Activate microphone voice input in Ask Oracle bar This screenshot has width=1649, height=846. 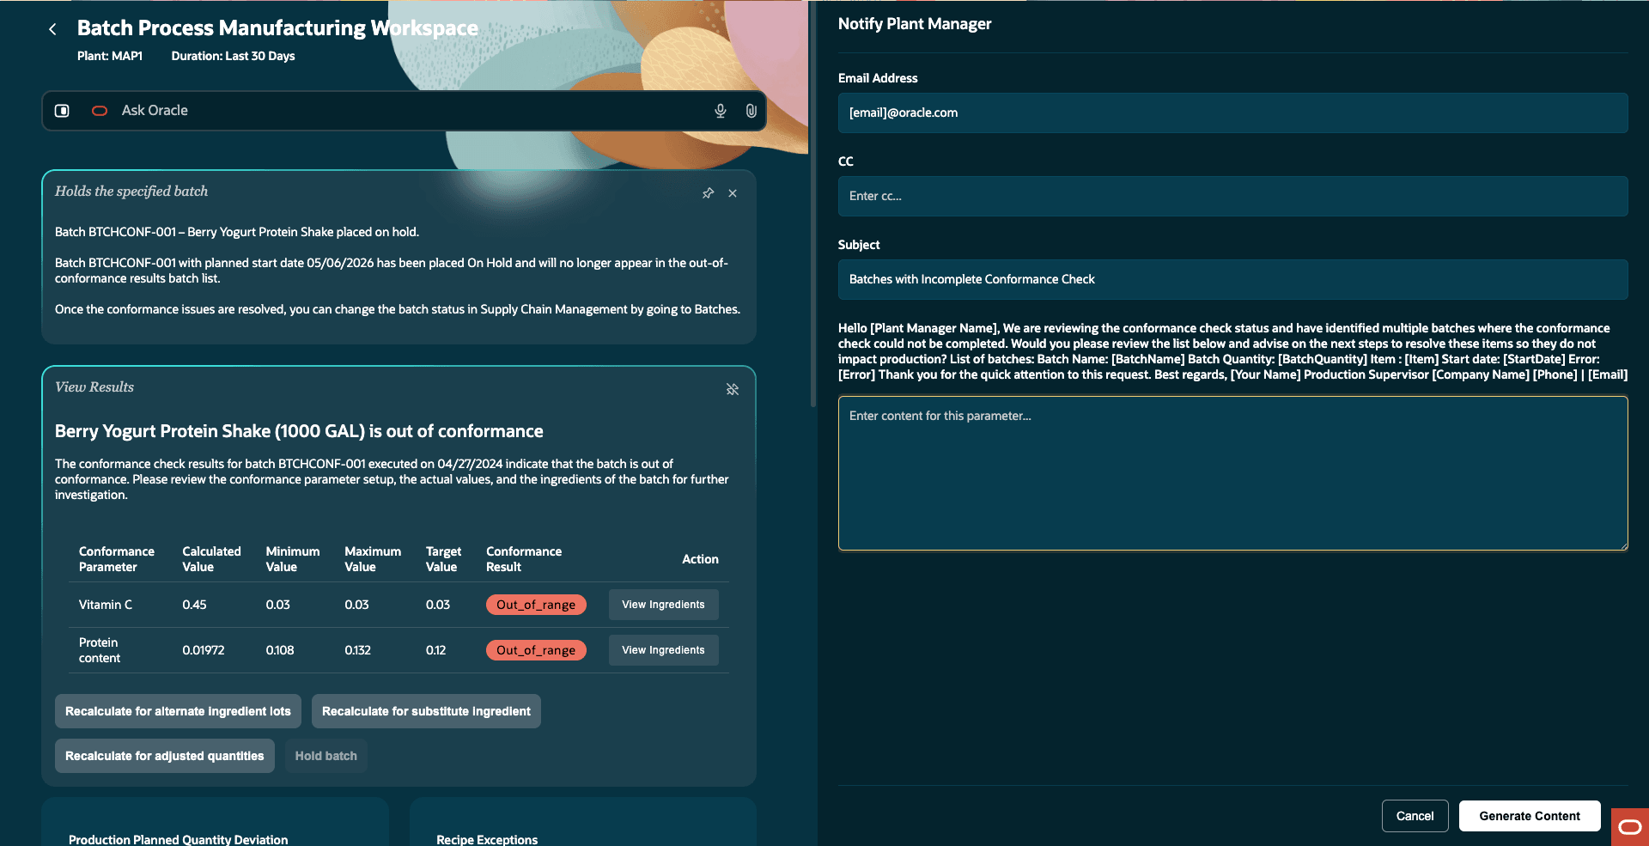pos(721,111)
